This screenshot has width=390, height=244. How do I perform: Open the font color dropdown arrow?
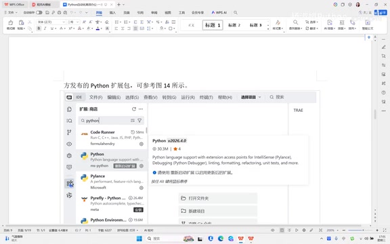[x=102, y=28]
